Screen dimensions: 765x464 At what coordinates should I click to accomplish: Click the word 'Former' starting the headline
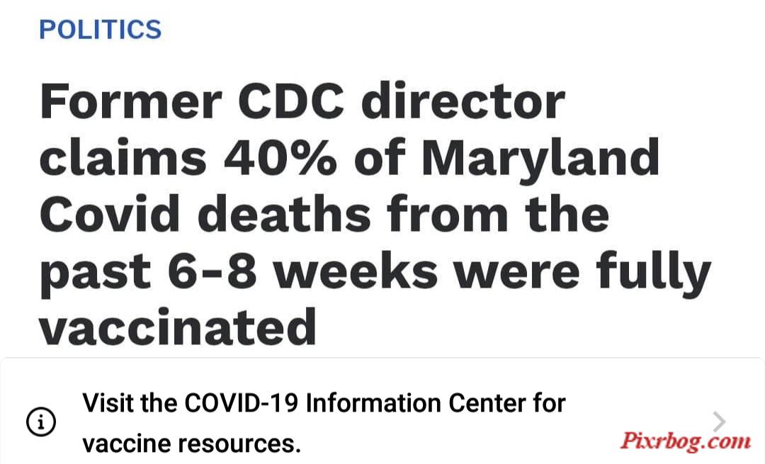131,101
